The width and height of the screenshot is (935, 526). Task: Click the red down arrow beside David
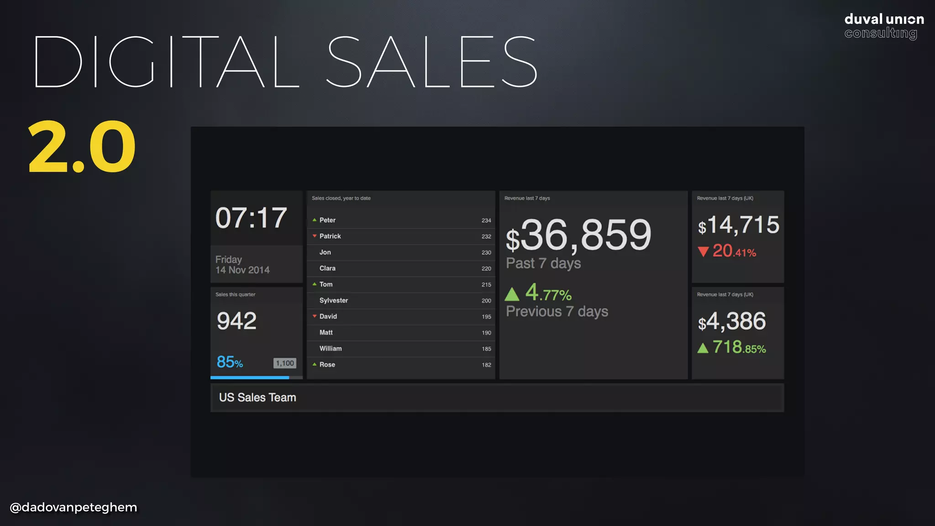(314, 316)
